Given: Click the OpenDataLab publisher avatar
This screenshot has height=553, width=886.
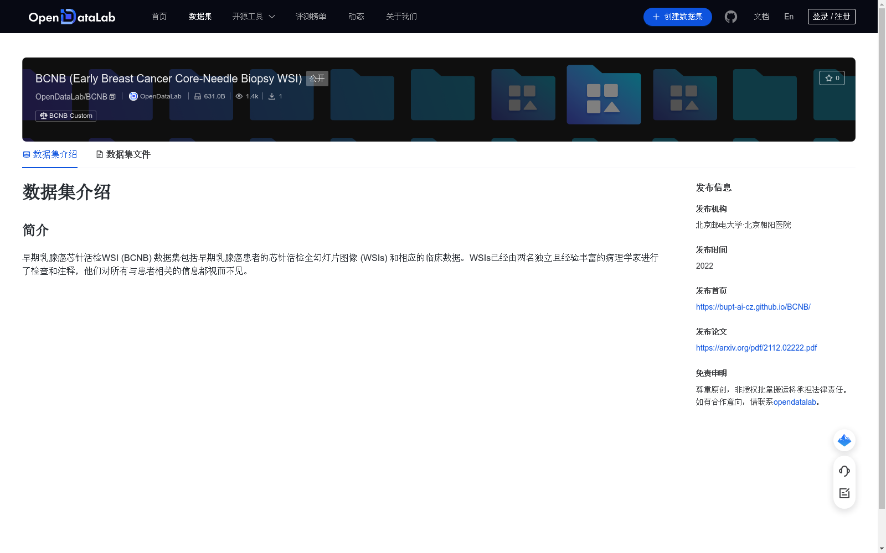Looking at the screenshot, I should pos(133,96).
